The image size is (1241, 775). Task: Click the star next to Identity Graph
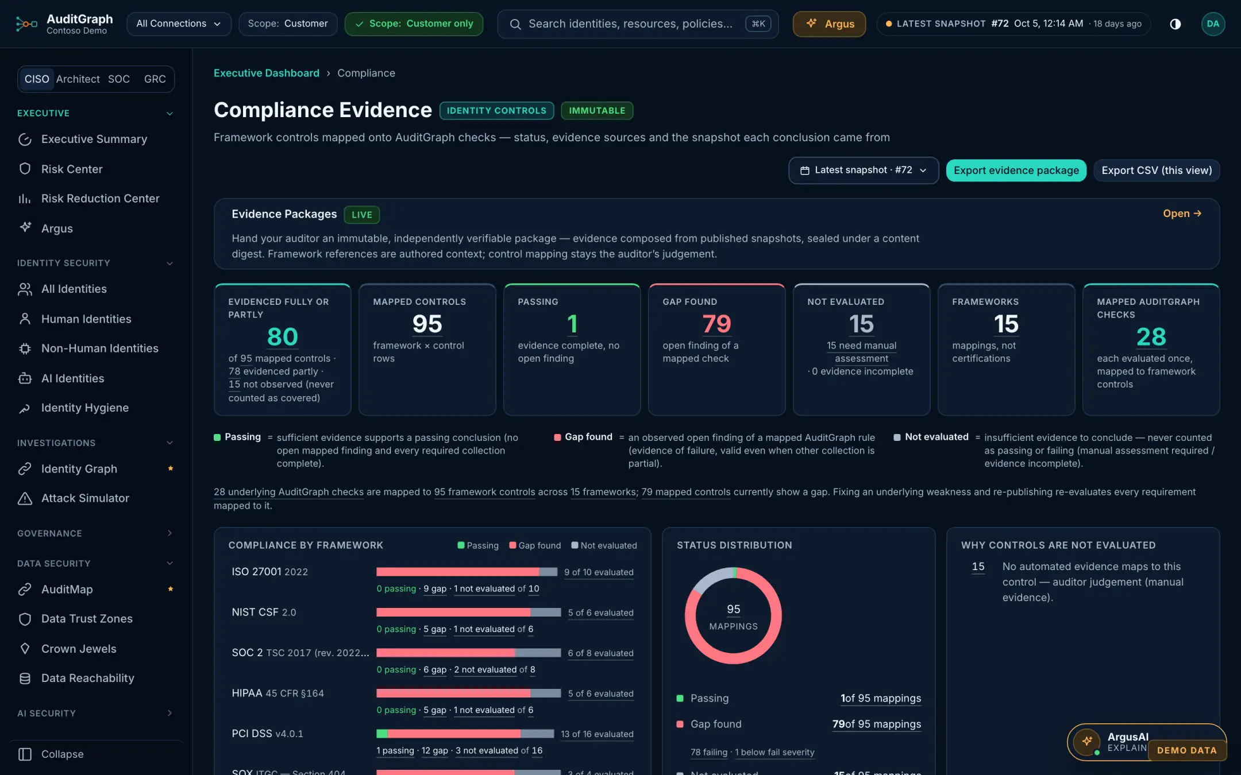click(x=170, y=468)
